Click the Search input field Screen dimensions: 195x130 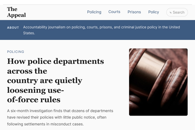pyautogui.click(x=177, y=12)
